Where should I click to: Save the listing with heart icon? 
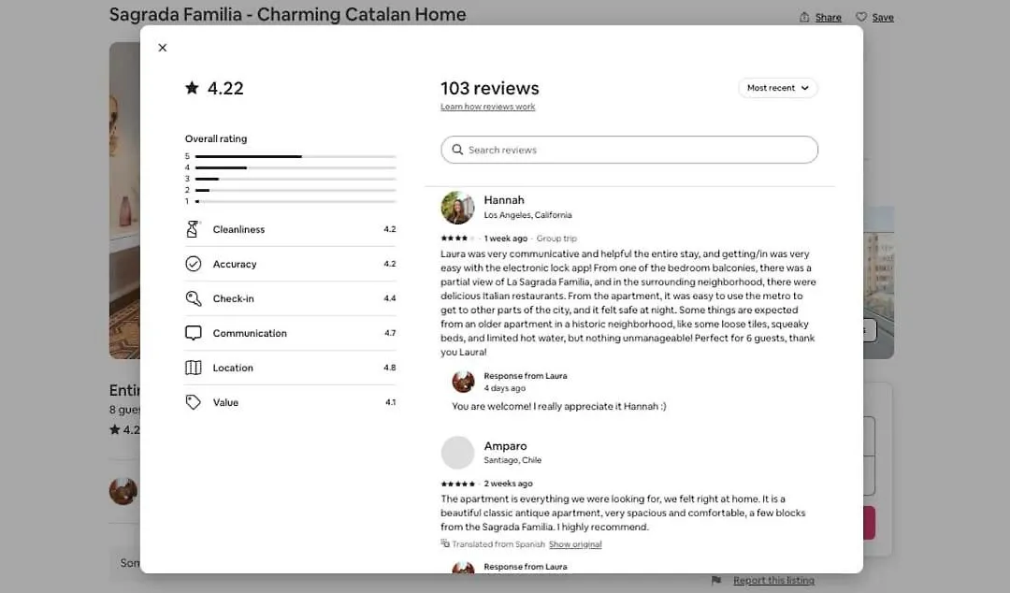pos(874,18)
